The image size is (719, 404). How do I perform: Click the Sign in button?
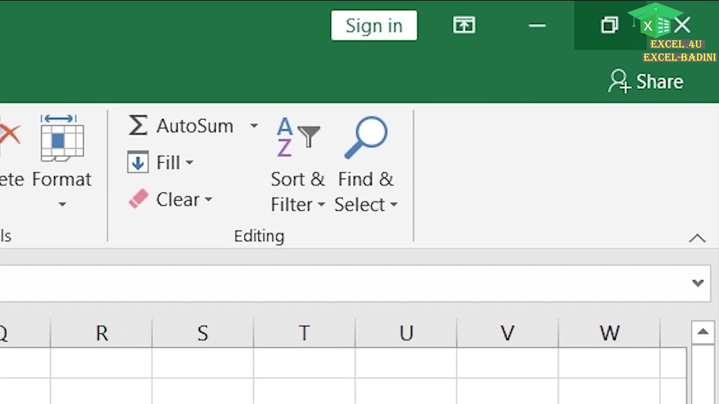point(374,25)
